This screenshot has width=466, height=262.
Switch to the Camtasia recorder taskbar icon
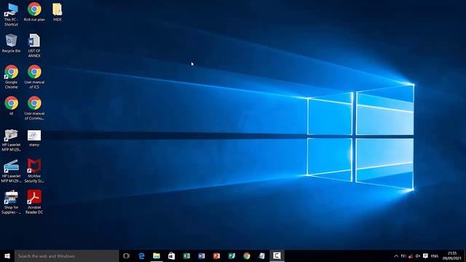tap(277, 255)
